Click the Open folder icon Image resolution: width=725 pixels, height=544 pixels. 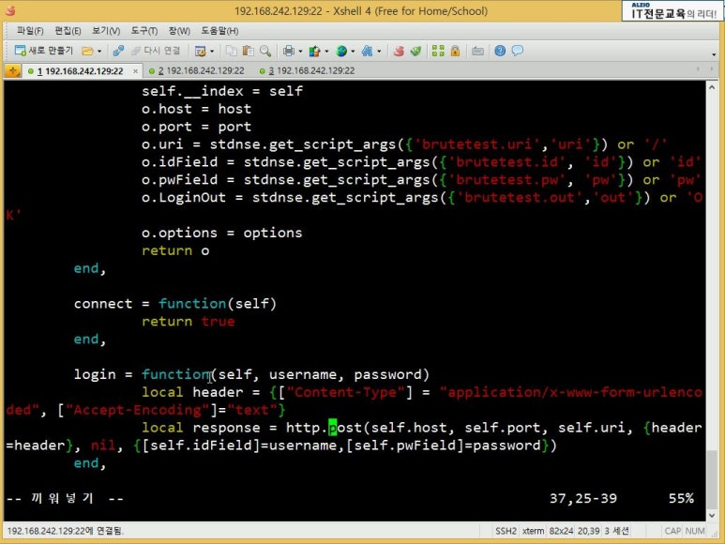point(87,51)
